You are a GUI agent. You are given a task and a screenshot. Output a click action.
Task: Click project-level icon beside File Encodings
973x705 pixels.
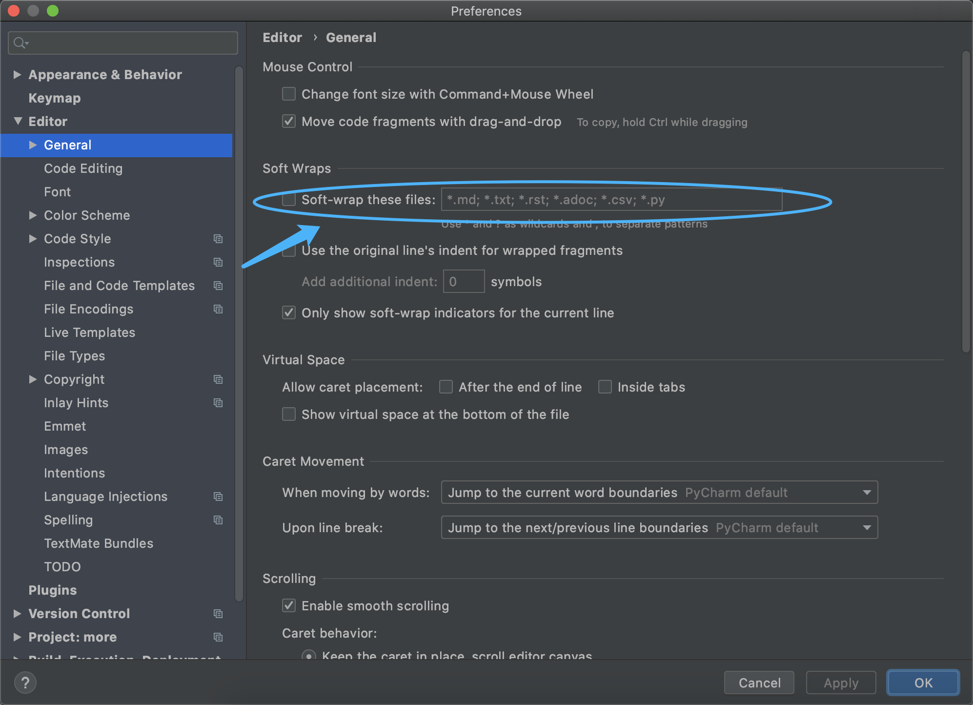point(218,309)
